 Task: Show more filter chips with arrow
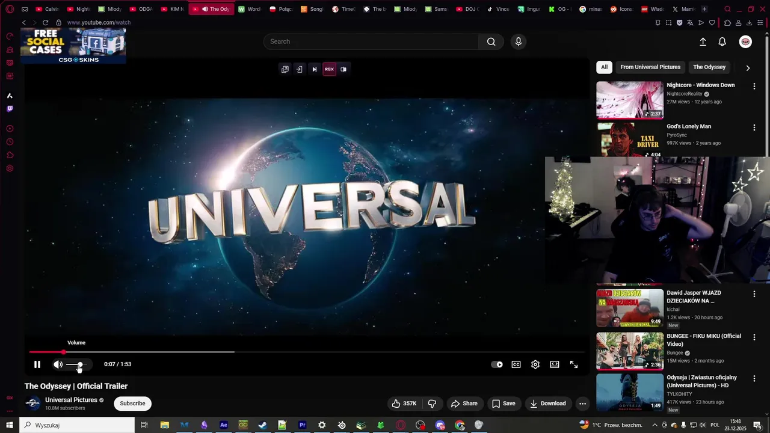pyautogui.click(x=748, y=68)
